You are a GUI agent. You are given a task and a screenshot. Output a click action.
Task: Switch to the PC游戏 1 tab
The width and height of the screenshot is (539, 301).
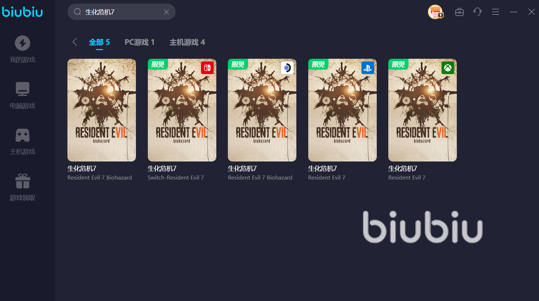point(140,42)
